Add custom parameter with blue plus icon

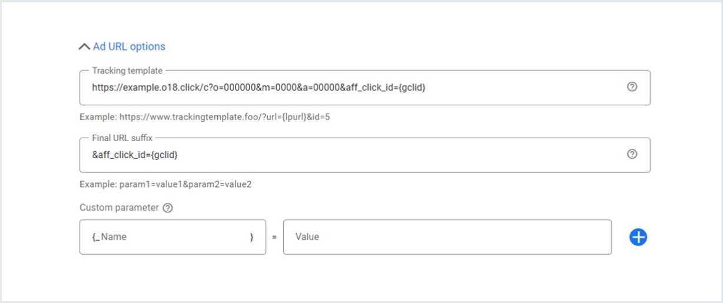click(638, 237)
